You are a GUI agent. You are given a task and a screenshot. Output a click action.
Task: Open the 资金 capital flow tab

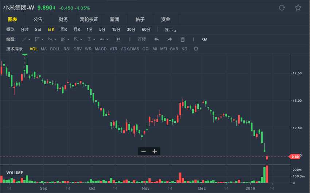point(166,19)
